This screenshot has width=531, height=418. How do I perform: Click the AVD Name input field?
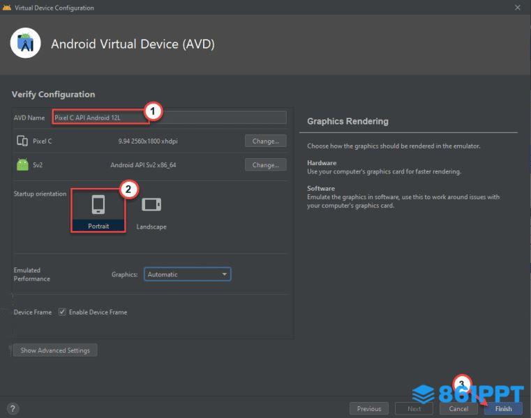(170, 117)
